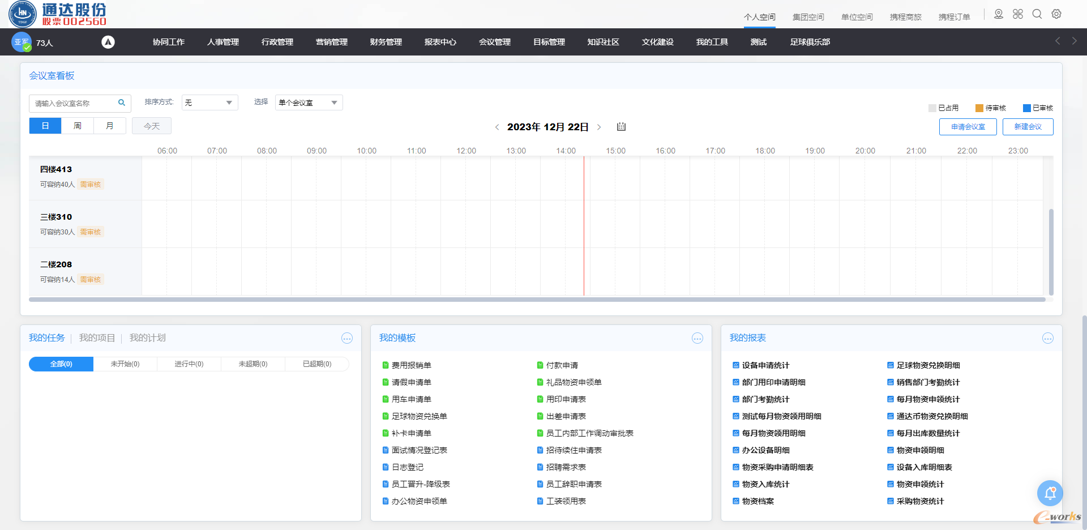
Task: Click the 已审核 blue legend swatch
Action: (1026, 108)
